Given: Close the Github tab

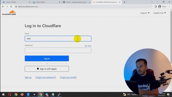Looking at the screenshot, I should tap(89, 2).
